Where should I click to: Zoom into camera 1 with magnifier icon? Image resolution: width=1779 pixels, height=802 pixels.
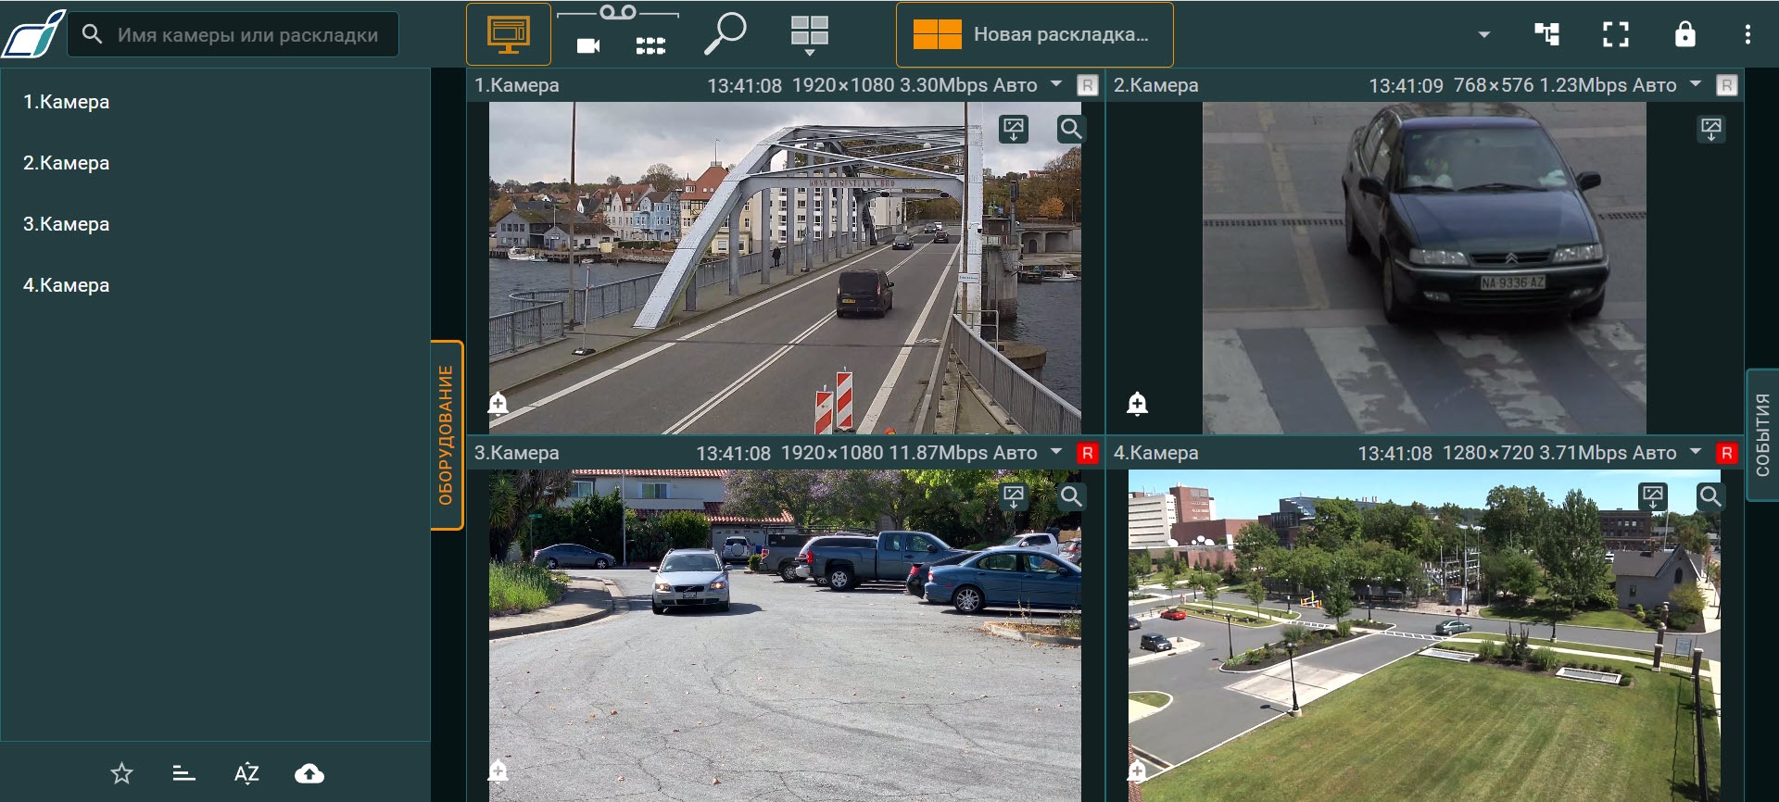coord(1070,129)
